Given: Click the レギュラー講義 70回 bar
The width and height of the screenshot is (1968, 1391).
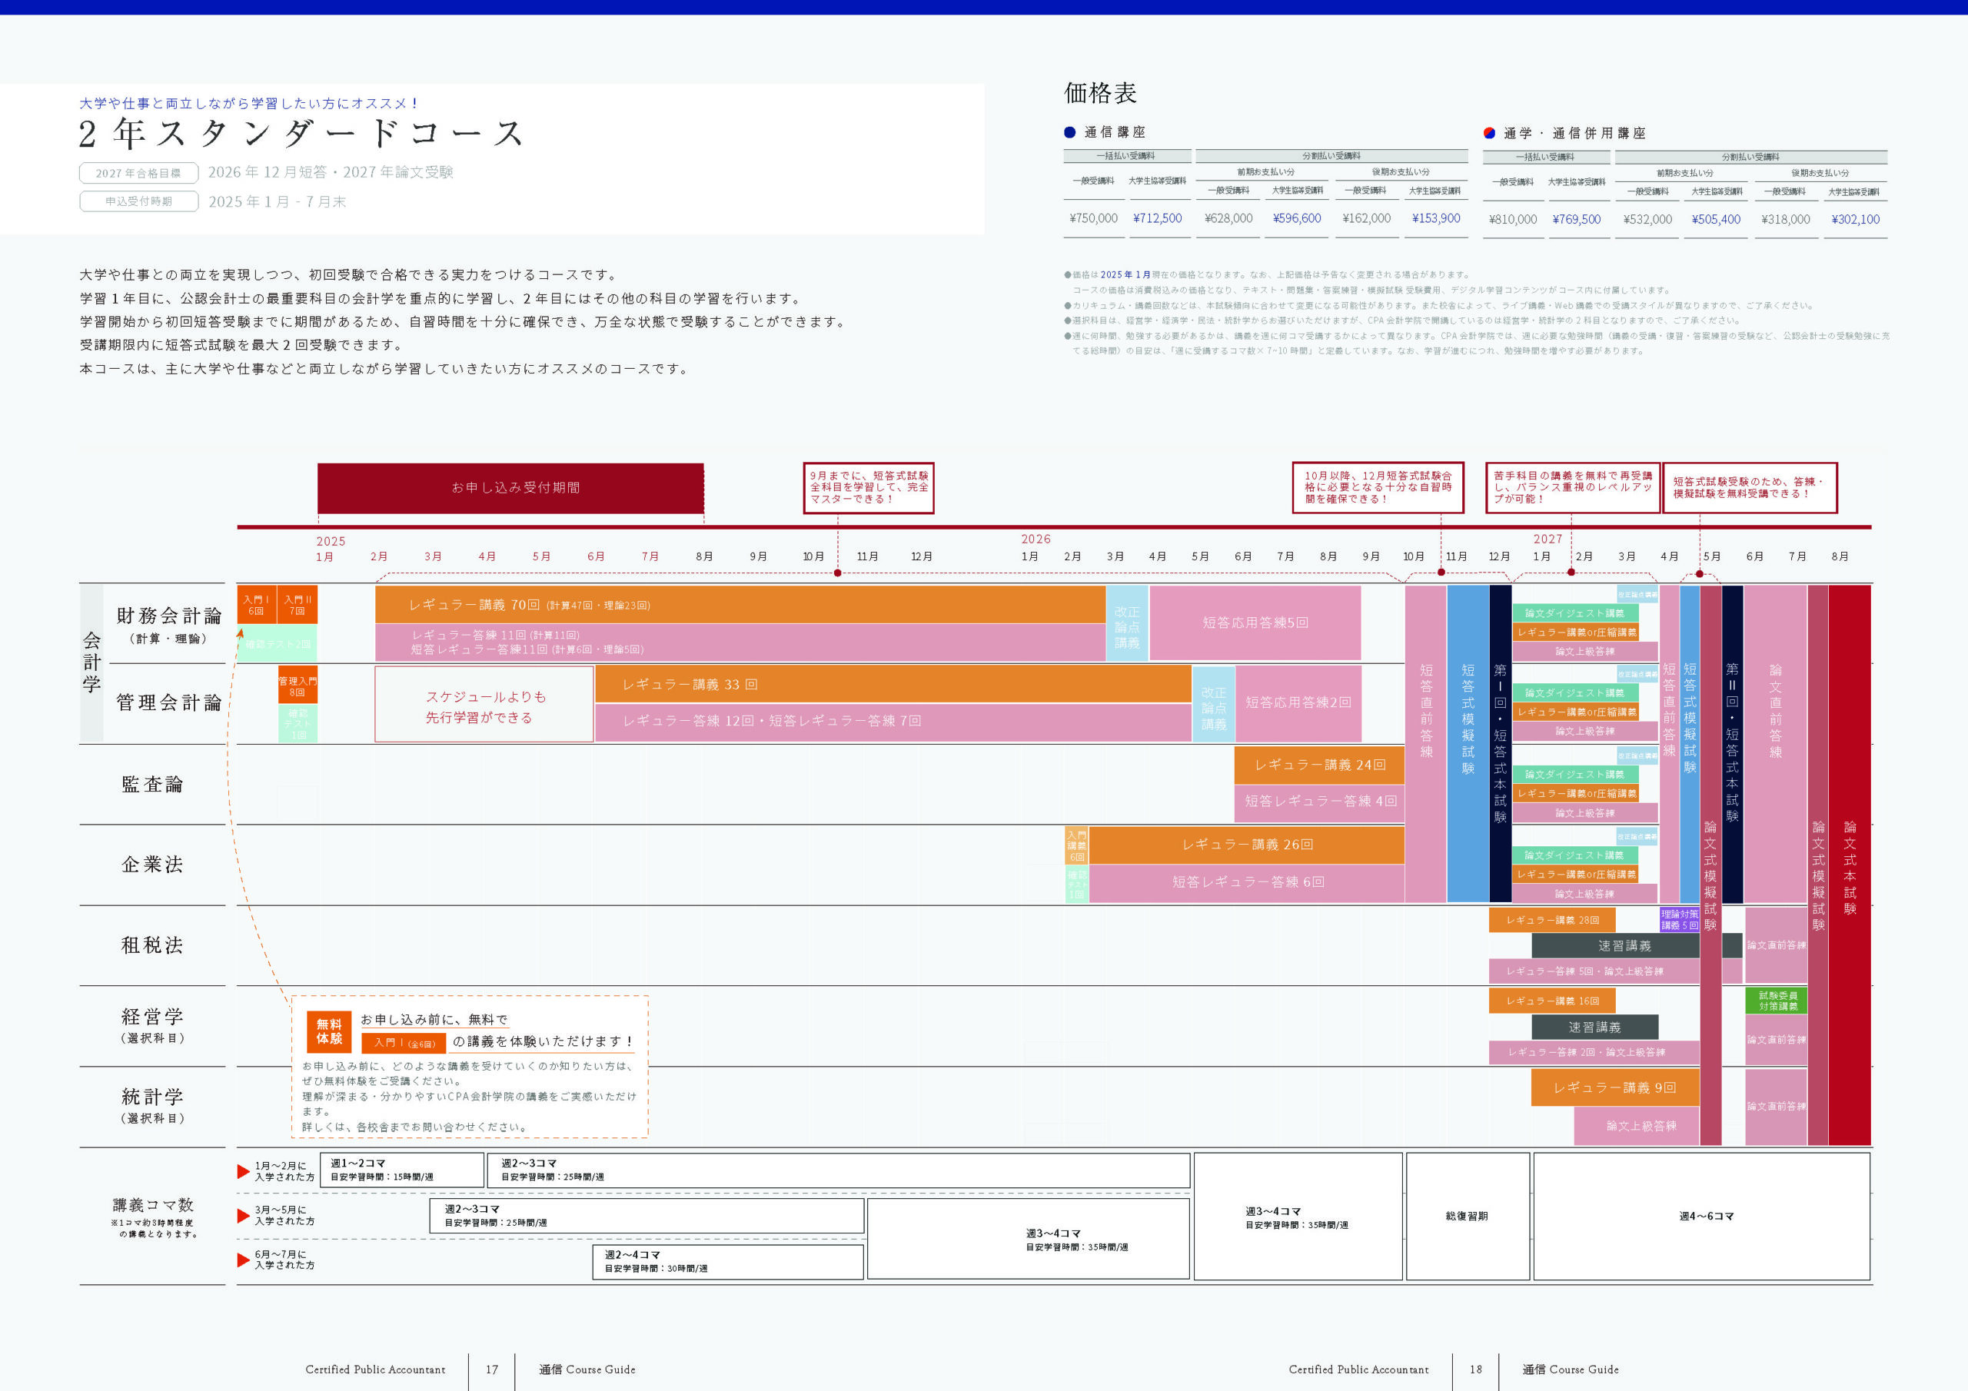Looking at the screenshot, I should pos(740,605).
